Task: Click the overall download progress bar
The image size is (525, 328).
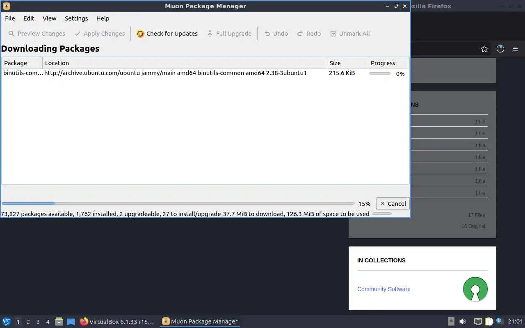Action: (178, 203)
